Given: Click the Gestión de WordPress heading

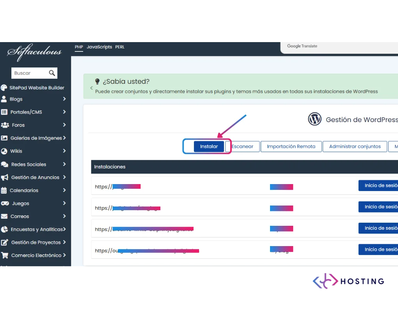Looking at the screenshot, I should pos(362,120).
